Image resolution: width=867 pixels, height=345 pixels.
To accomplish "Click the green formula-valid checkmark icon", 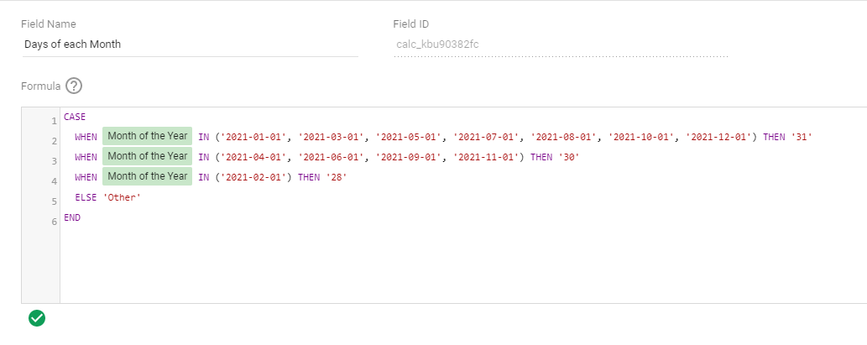I will (37, 317).
